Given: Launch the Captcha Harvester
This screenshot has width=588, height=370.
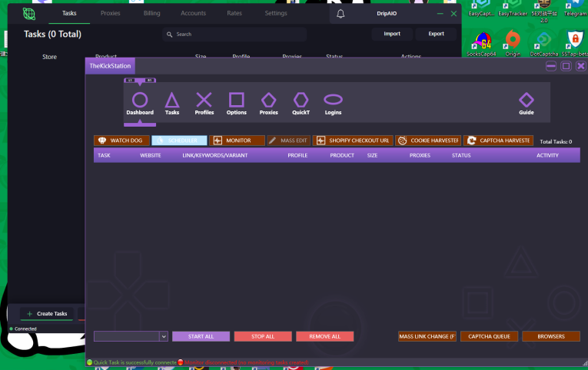Looking at the screenshot, I should [498, 140].
